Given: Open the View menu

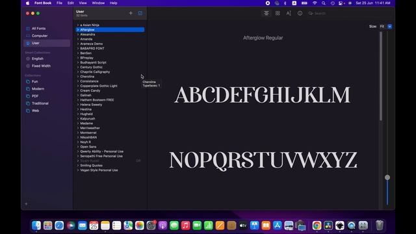Looking at the screenshot, I should pyautogui.click(x=83, y=3).
